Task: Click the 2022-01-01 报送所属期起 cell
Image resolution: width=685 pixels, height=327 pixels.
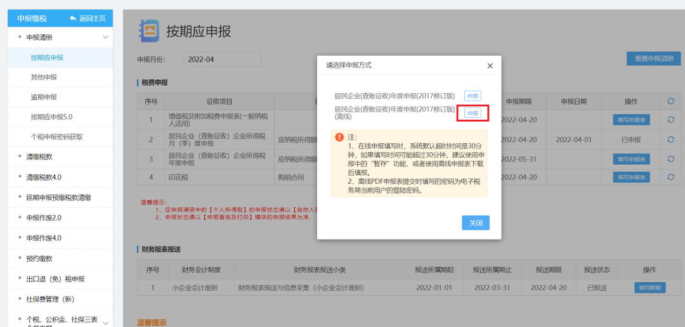Action: pos(434,288)
